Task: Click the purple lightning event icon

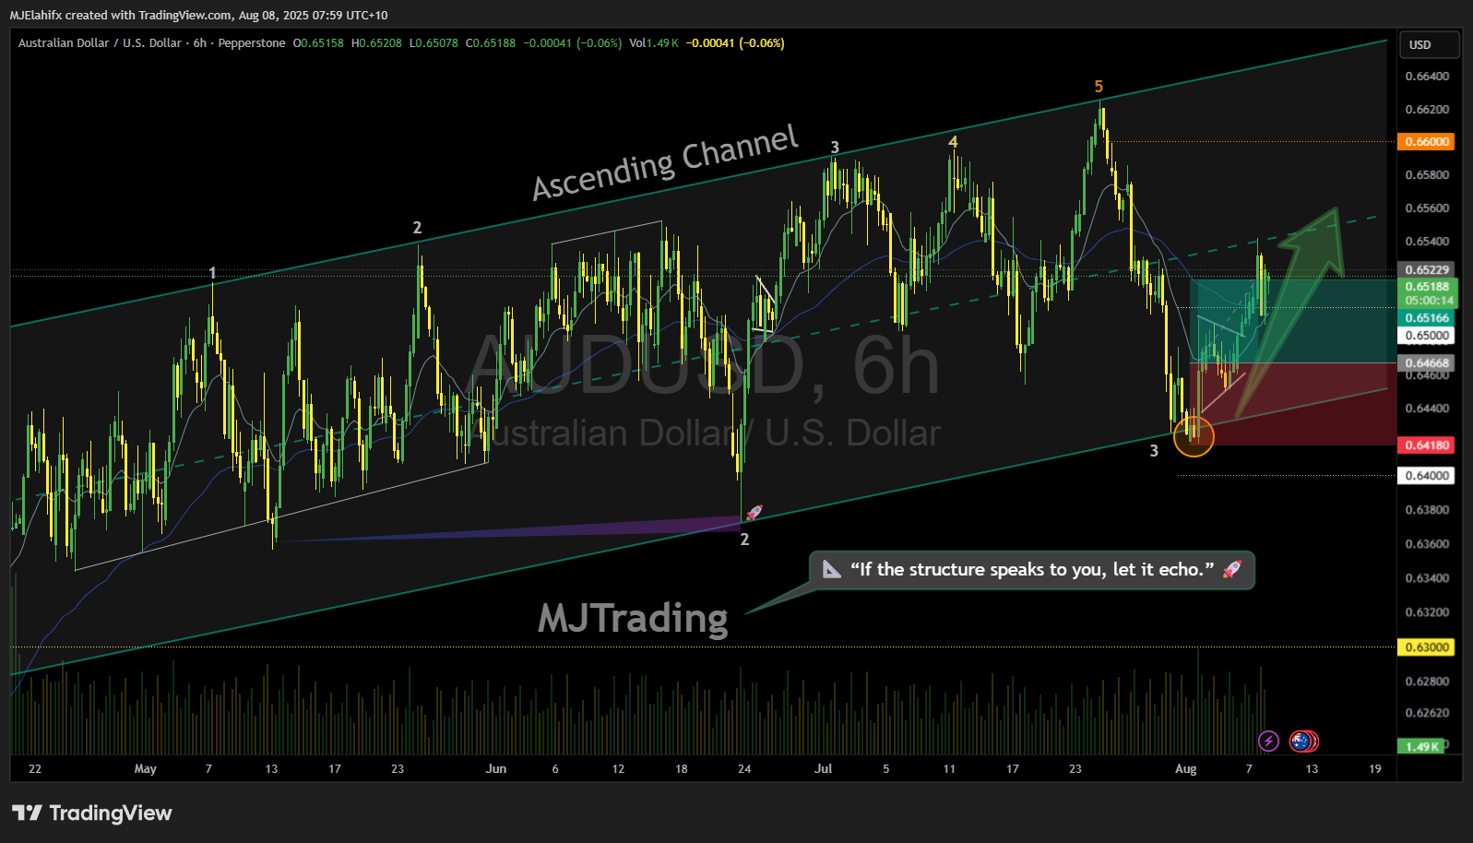Action: tap(1268, 741)
